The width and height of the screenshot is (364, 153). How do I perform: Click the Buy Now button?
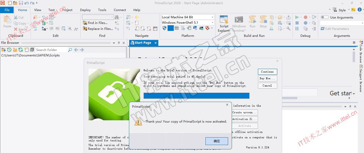tap(267, 79)
